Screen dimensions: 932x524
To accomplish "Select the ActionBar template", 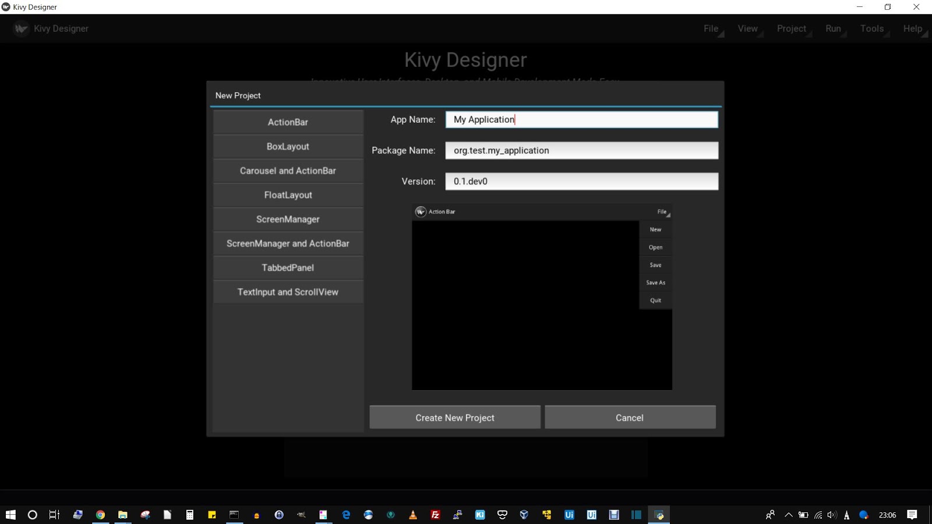I will [288, 122].
